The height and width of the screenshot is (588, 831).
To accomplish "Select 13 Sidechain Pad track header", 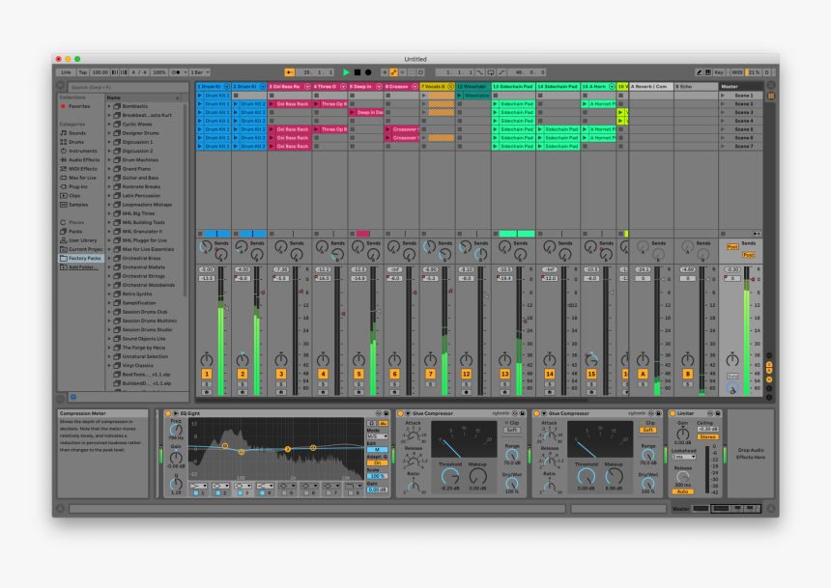I will coord(513,86).
